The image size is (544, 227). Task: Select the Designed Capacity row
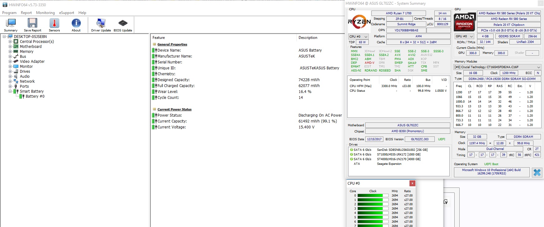[248, 80]
